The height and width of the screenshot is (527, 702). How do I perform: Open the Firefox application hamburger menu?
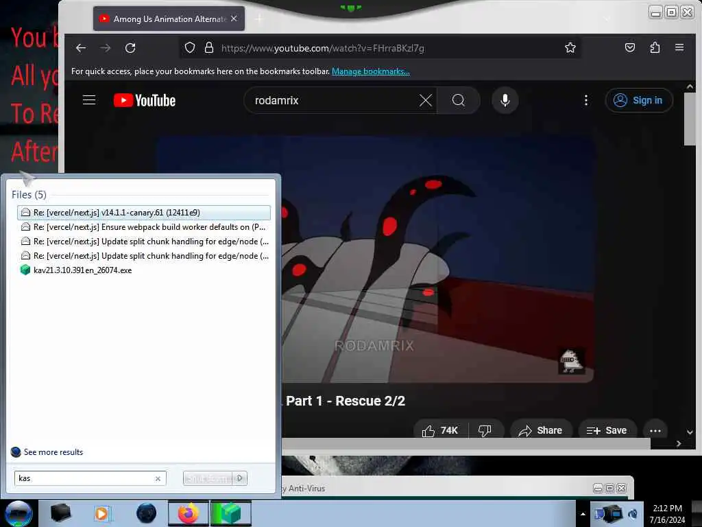pos(679,47)
